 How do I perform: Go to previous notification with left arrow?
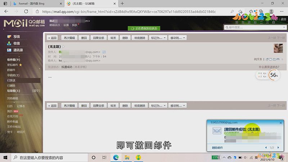click(266, 148)
